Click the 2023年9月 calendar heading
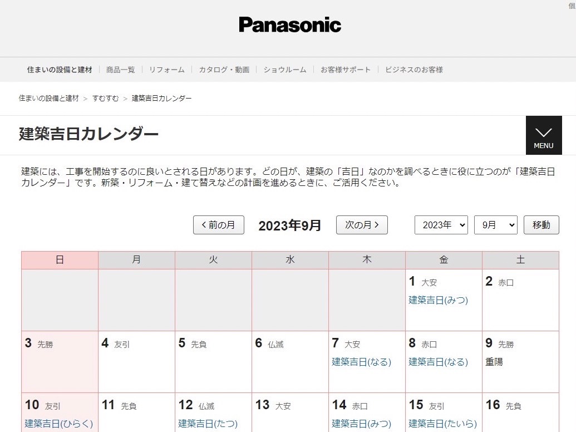576x432 pixels. 290,225
